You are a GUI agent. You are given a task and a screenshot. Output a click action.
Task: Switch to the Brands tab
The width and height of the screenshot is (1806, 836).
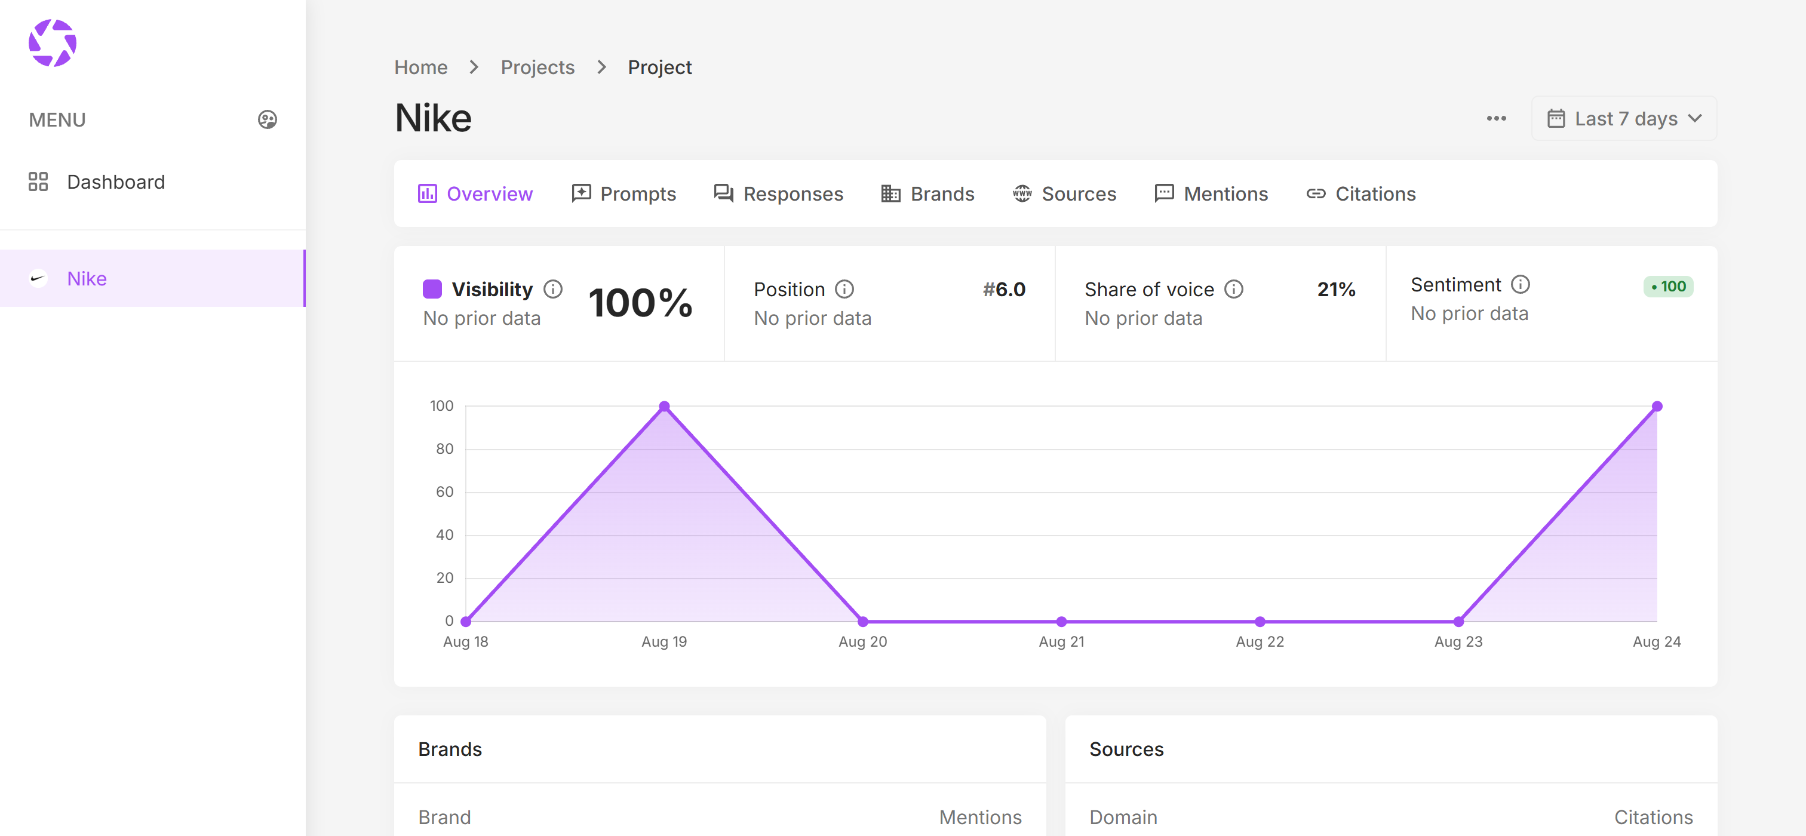coord(927,194)
